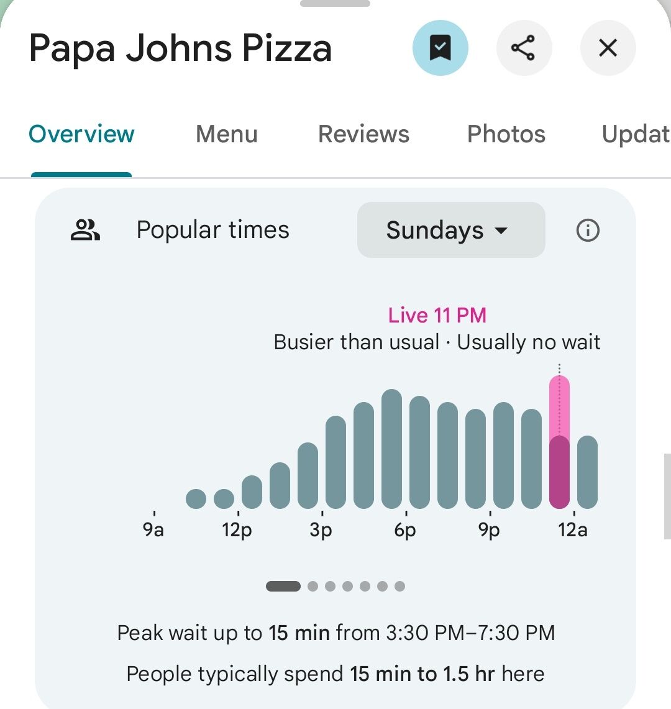This screenshot has height=709, width=671.
Task: Open the Reviews tab
Action: click(x=363, y=134)
